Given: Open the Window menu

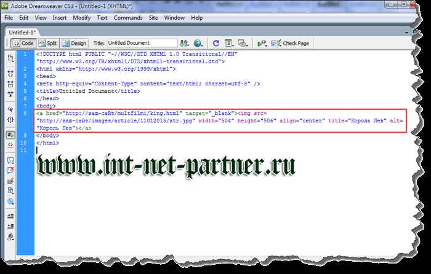Looking at the screenshot, I should 174,18.
